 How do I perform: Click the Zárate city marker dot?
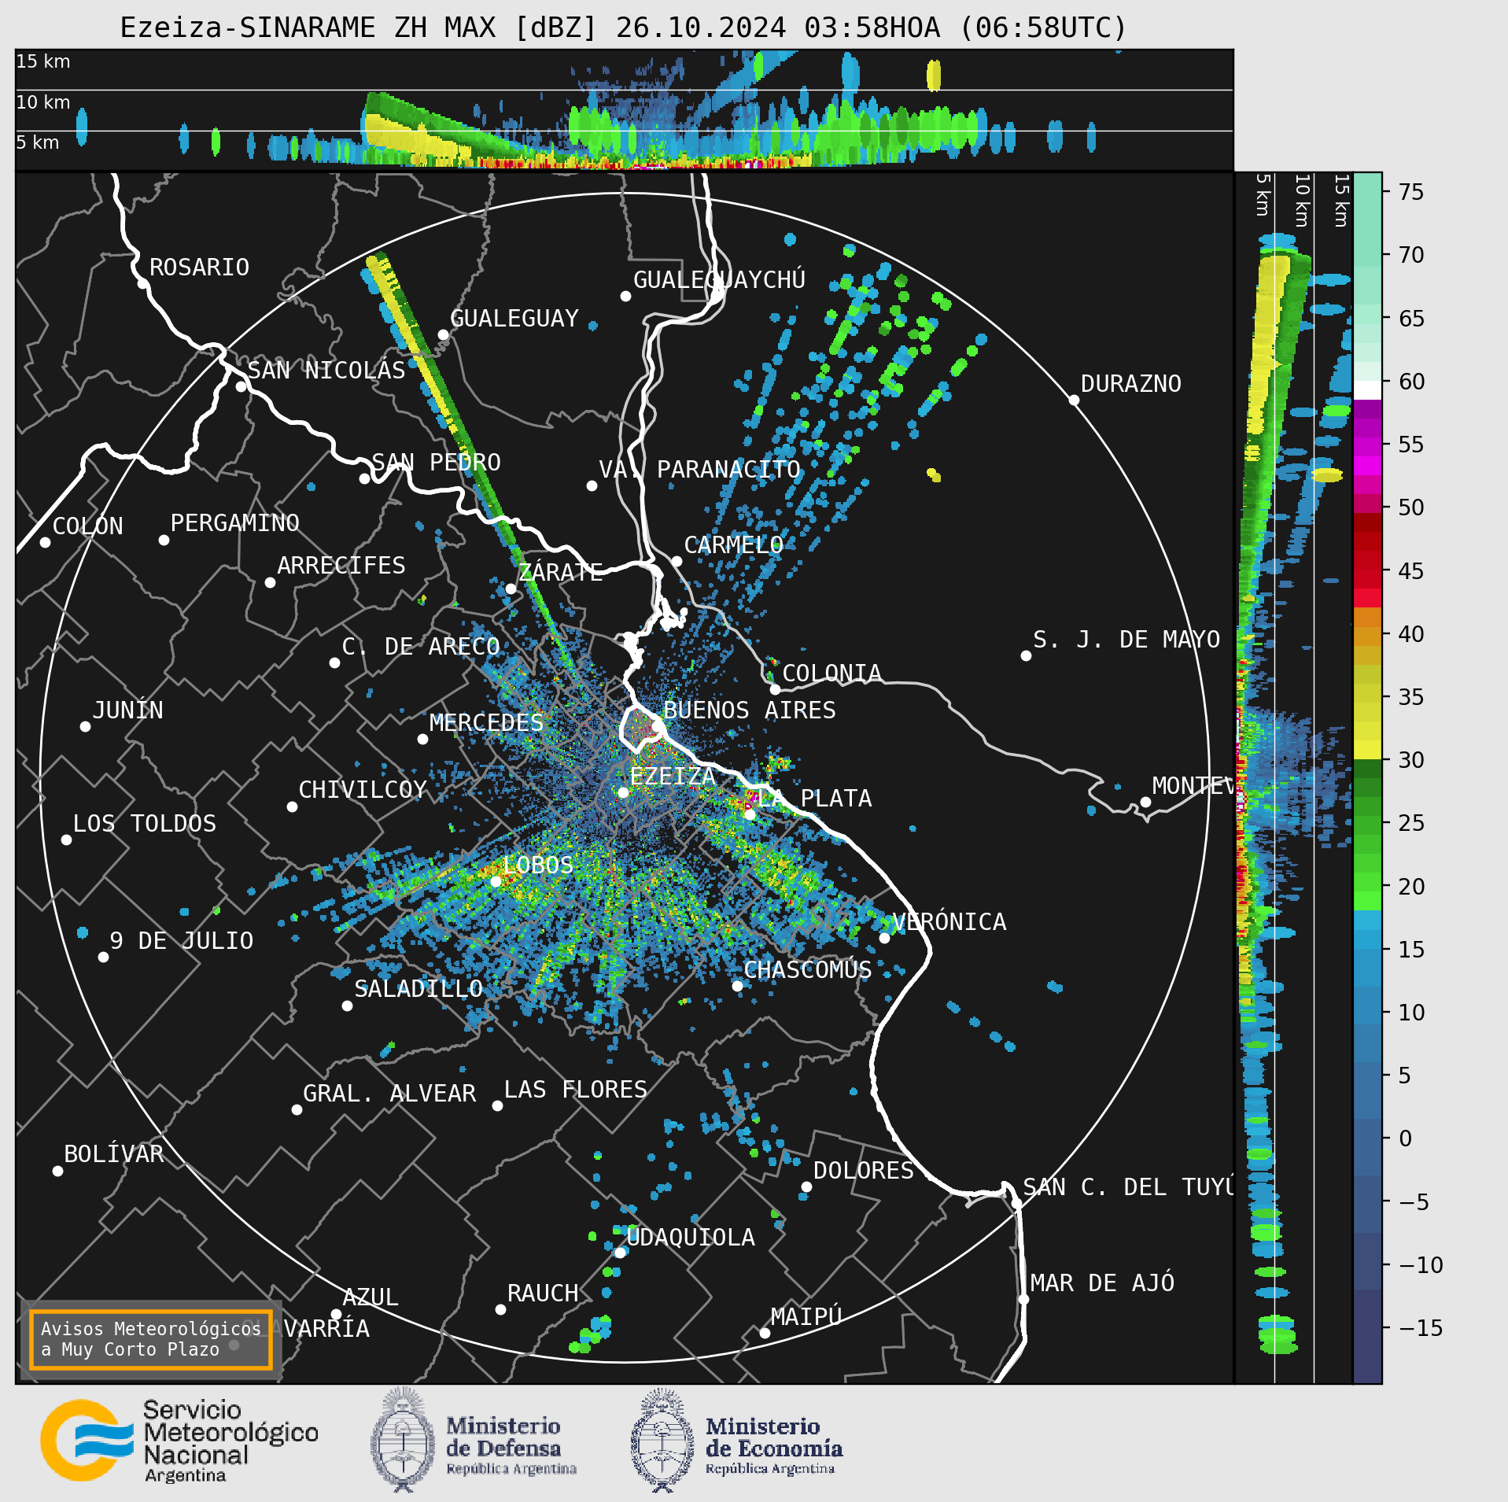(511, 589)
